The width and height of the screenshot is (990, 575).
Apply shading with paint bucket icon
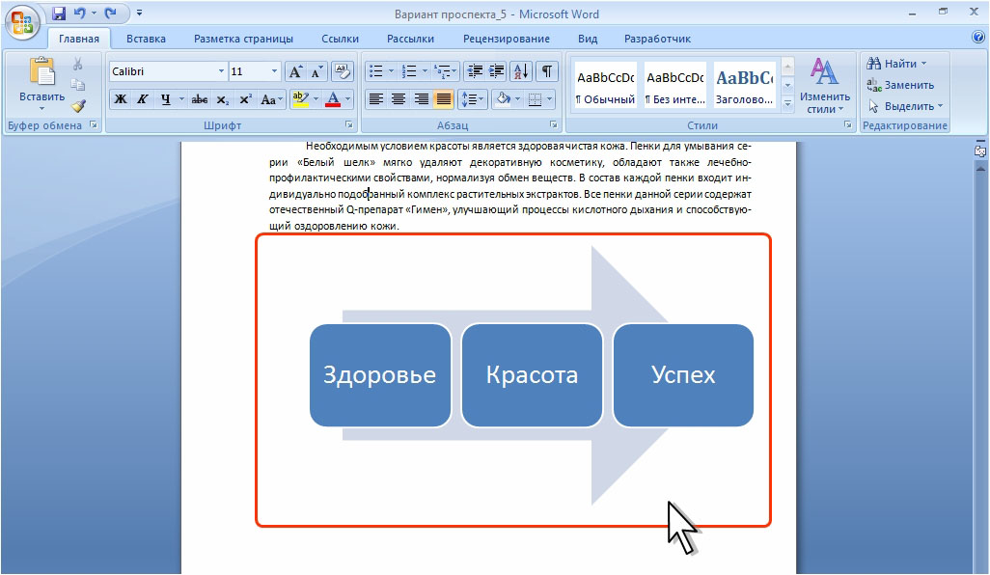coord(504,99)
